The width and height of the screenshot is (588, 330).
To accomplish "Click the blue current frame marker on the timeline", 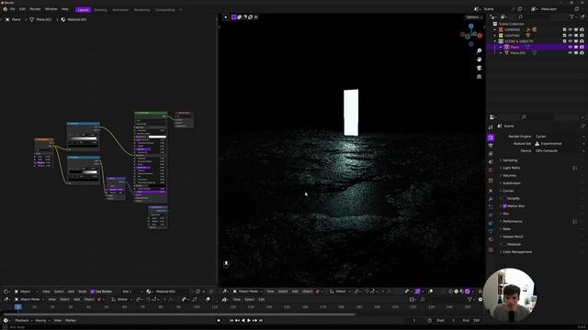I will point(17,307).
